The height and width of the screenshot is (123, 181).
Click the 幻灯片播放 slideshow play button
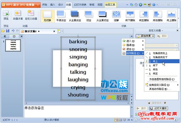159,108
